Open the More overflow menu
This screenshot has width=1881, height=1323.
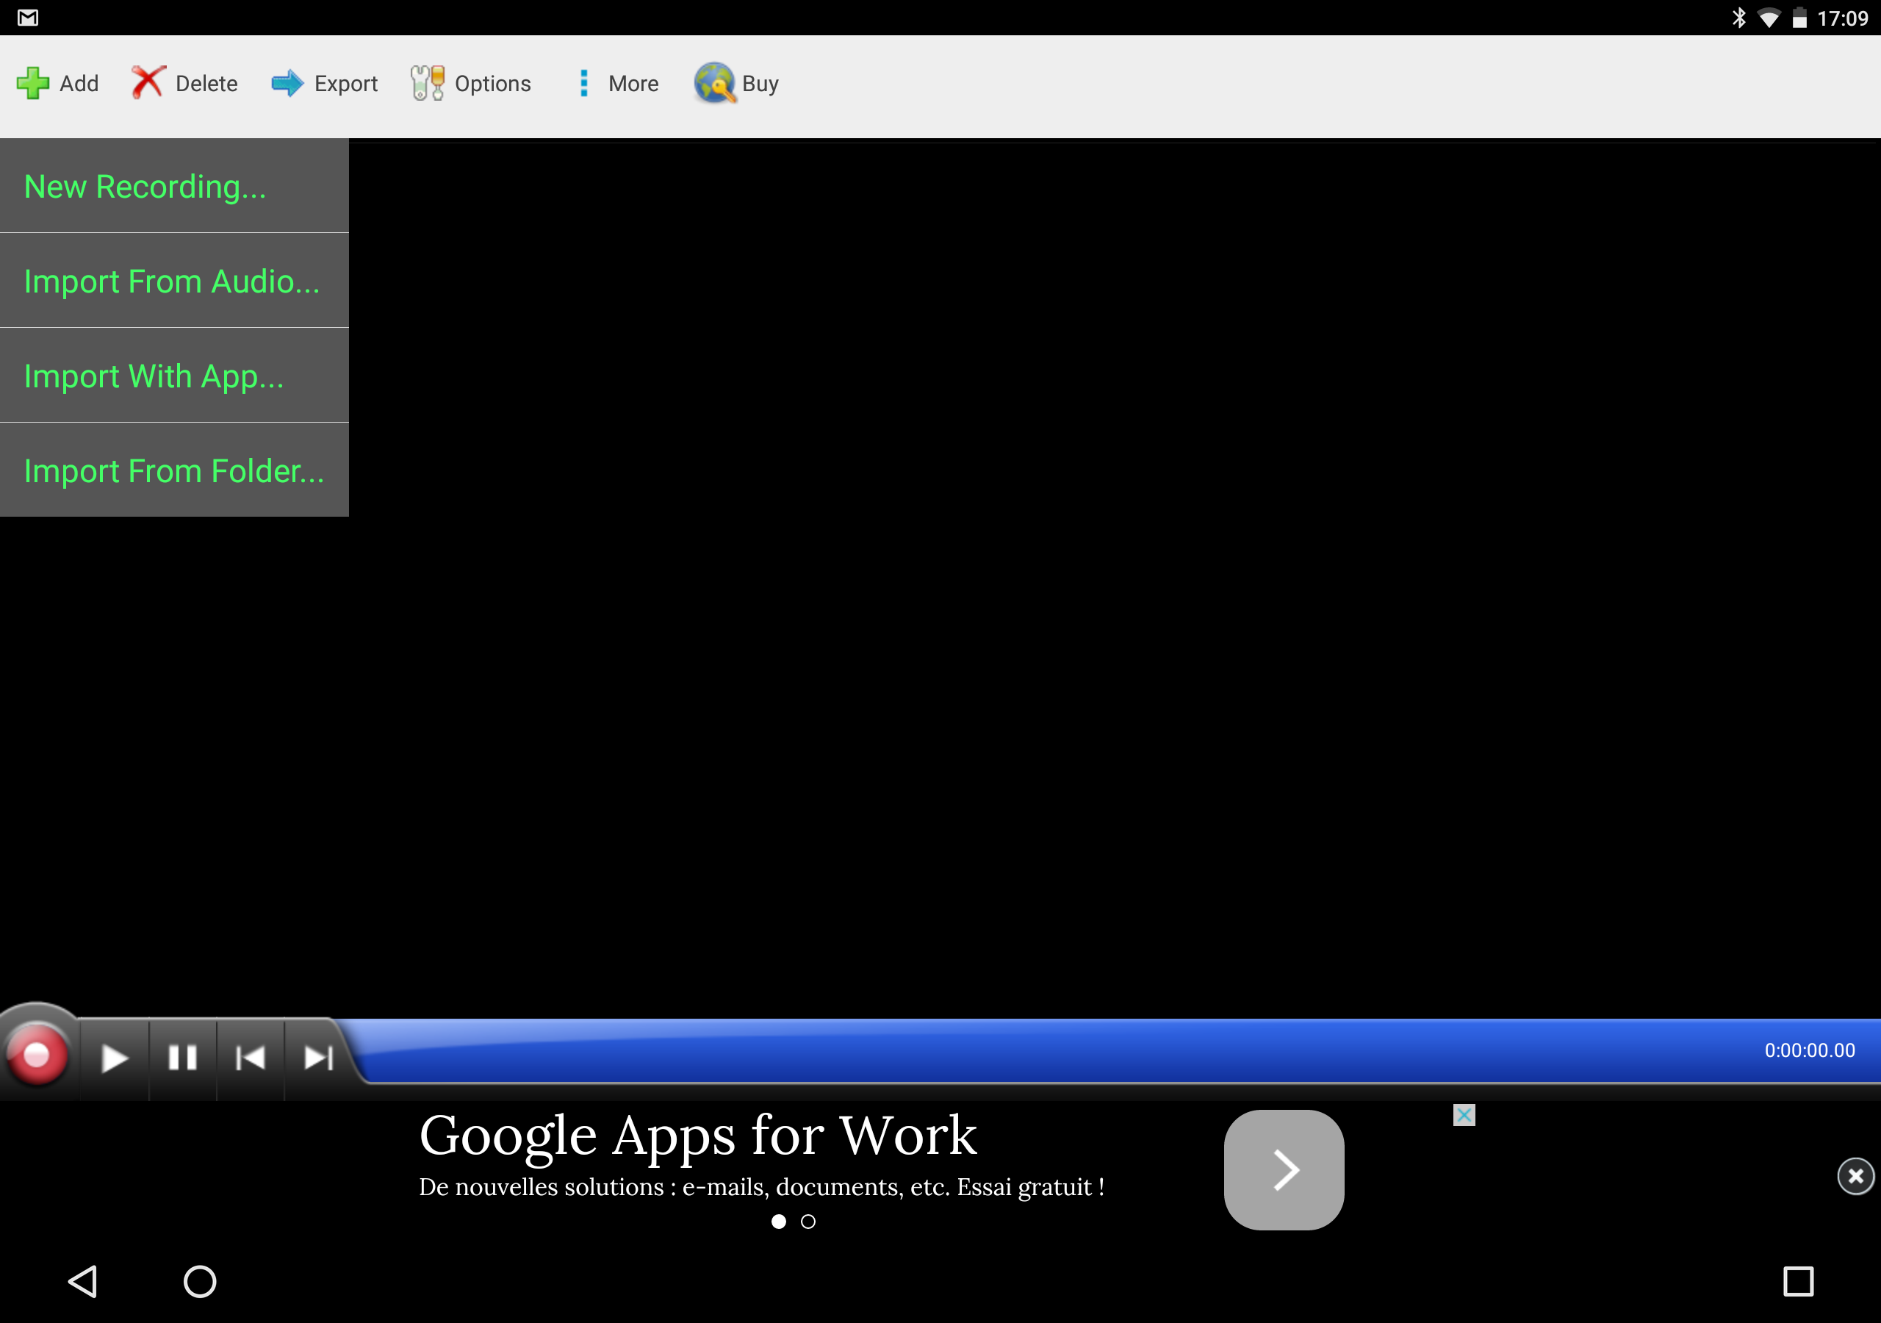[x=583, y=83]
